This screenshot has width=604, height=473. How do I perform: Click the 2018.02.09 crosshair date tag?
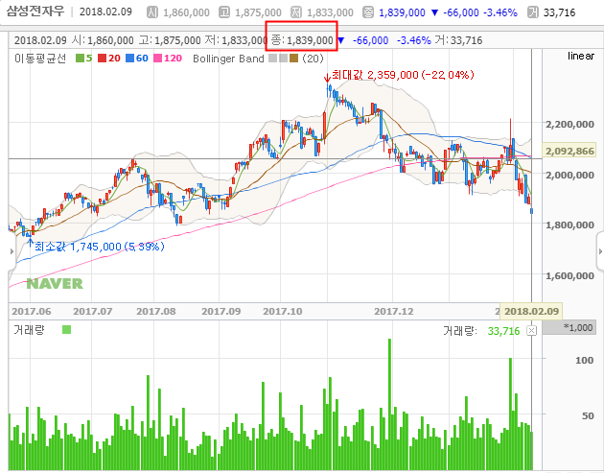(531, 312)
